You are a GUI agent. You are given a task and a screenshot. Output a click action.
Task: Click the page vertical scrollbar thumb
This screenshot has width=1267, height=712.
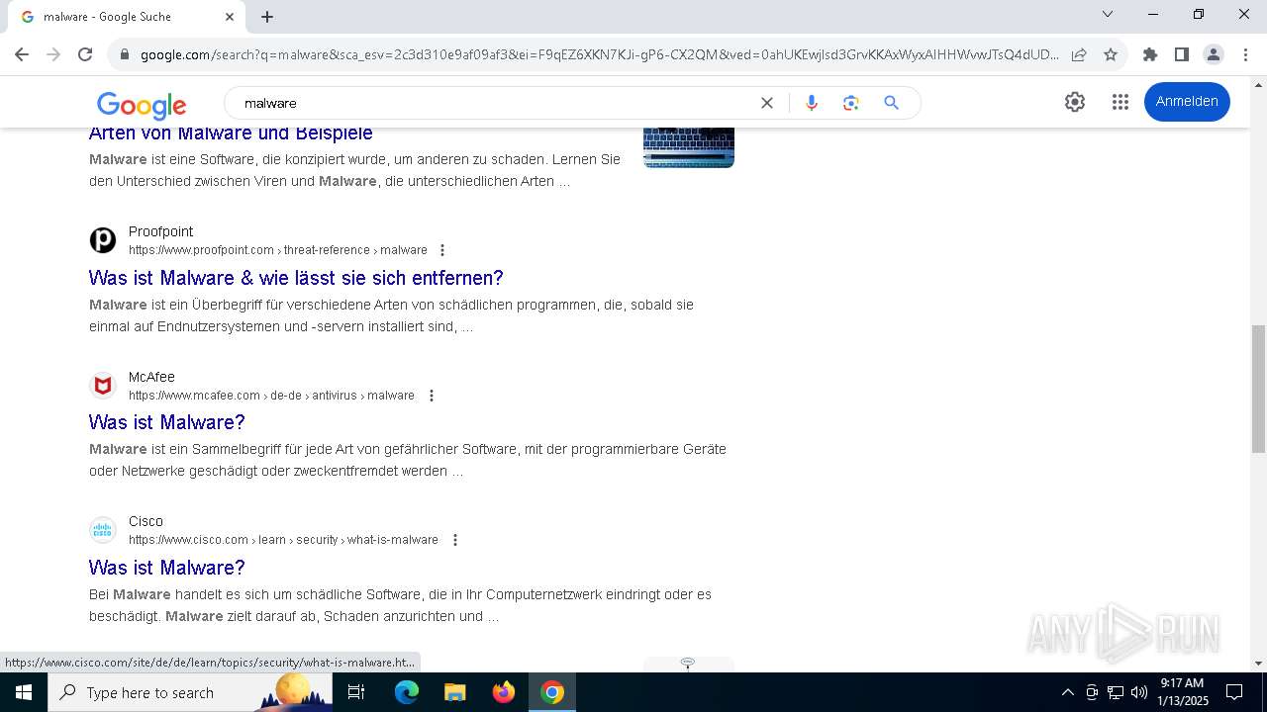click(1259, 388)
